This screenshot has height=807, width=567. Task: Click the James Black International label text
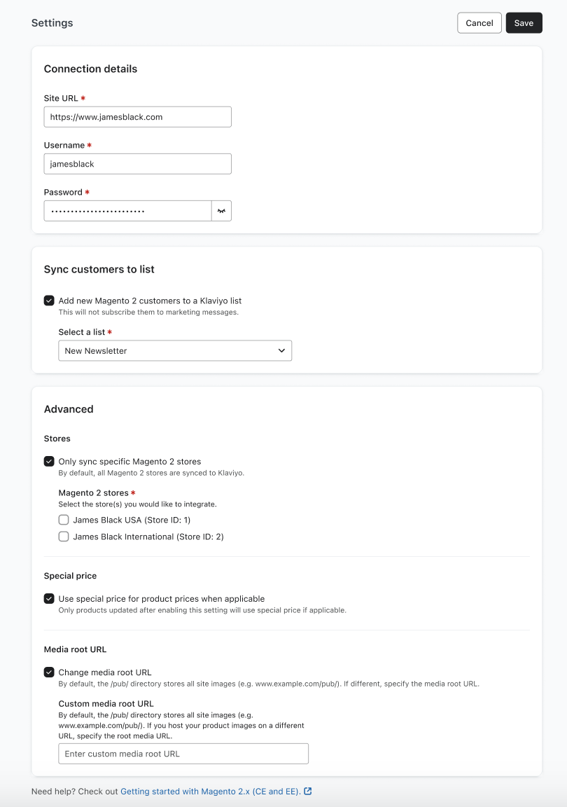coord(148,537)
